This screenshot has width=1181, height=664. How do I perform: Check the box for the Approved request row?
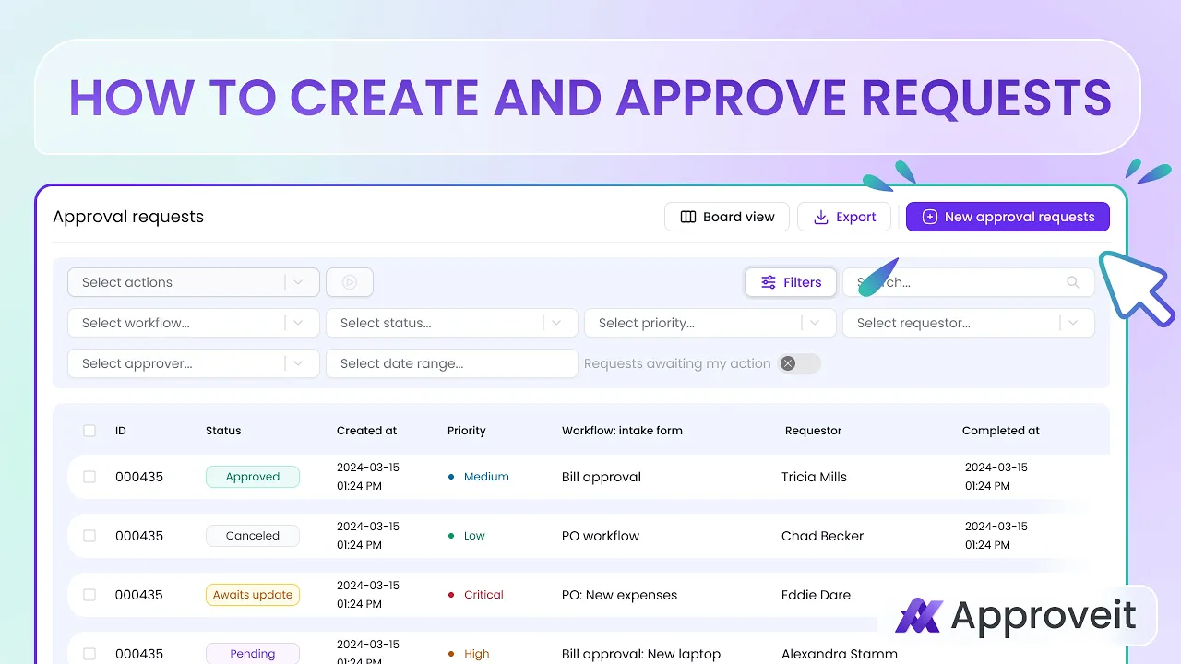point(89,477)
